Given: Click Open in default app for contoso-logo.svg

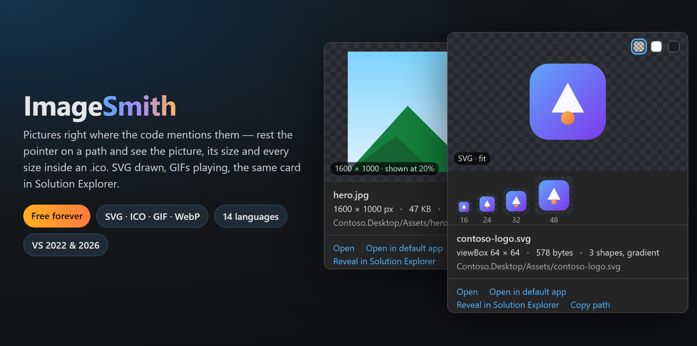Looking at the screenshot, I should pyautogui.click(x=528, y=292).
